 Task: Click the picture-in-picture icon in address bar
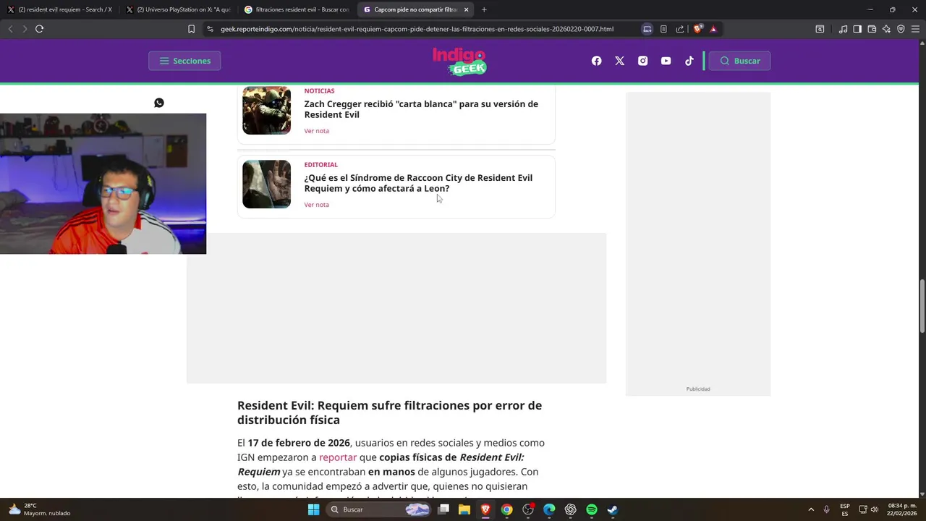click(x=647, y=29)
